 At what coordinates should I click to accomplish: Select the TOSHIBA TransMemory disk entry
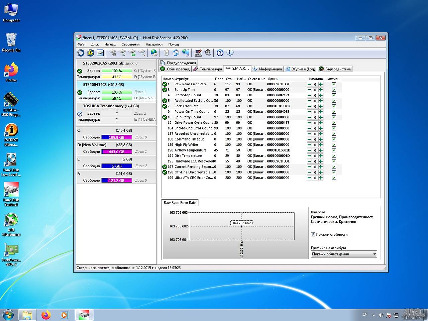[116, 113]
